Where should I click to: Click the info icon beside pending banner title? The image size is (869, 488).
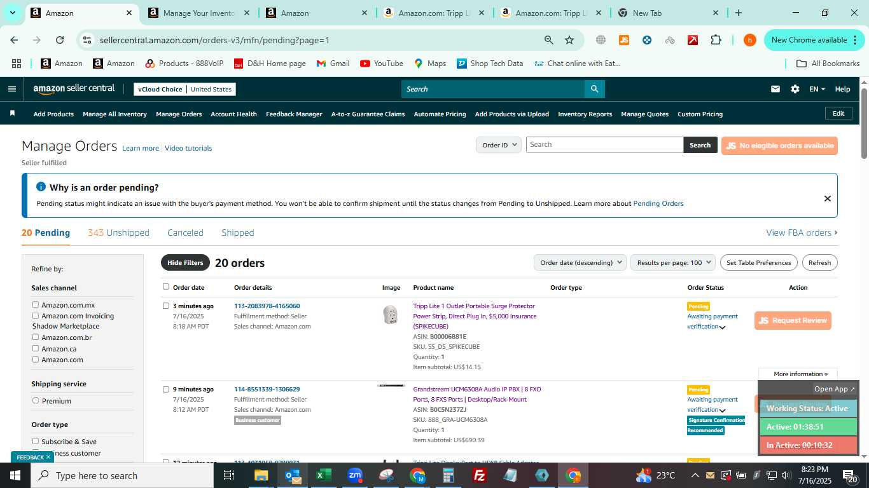click(x=41, y=187)
